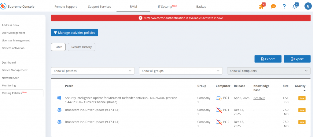This screenshot has width=313, height=137.
Task: Click the alert icon in the red two-factor banner
Action: pos(140,18)
